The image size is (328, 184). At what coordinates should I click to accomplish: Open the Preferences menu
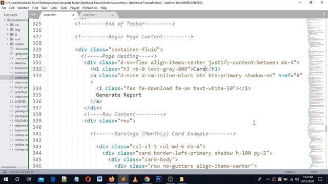tap(90, 8)
